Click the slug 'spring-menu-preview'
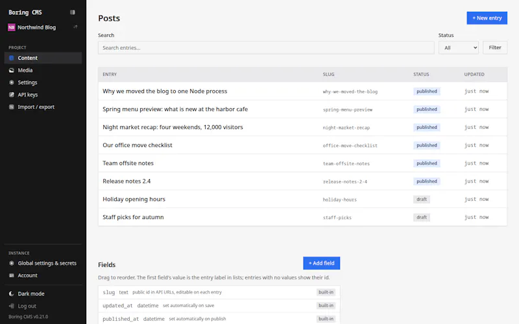 [348, 110]
